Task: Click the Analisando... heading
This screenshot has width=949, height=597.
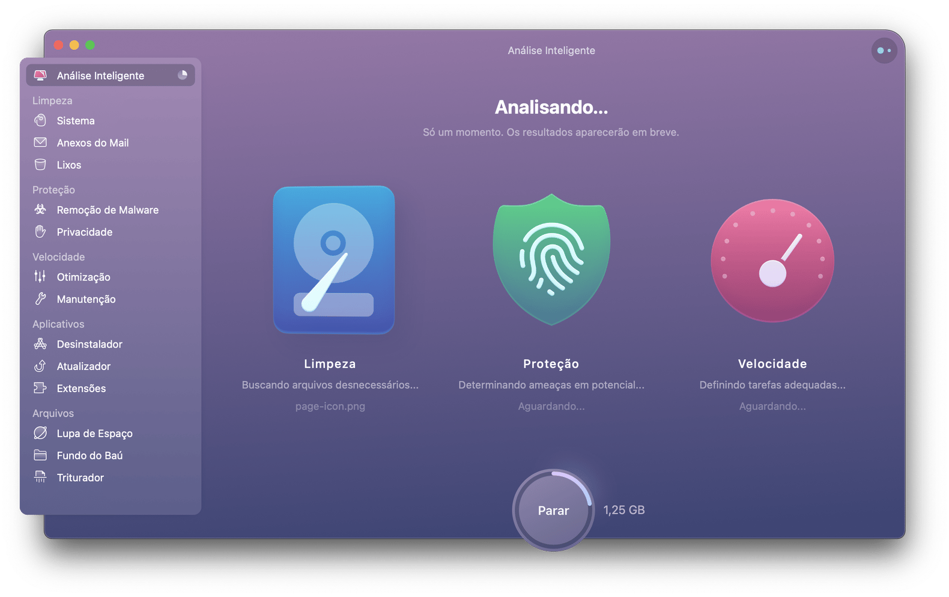Action: 551,107
